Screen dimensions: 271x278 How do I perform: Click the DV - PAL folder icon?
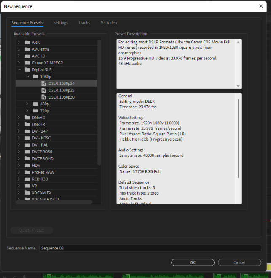[x=27, y=145]
